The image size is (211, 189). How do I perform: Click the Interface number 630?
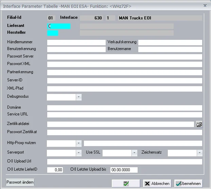91,18
